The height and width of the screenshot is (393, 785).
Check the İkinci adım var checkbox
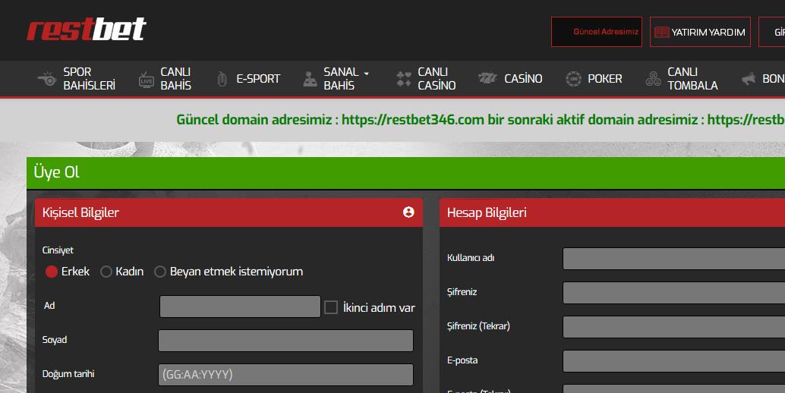coord(331,307)
